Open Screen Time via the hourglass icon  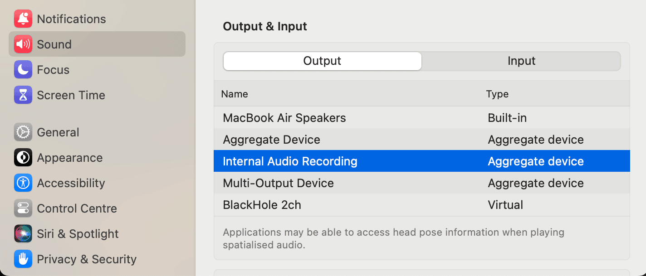pos(22,95)
